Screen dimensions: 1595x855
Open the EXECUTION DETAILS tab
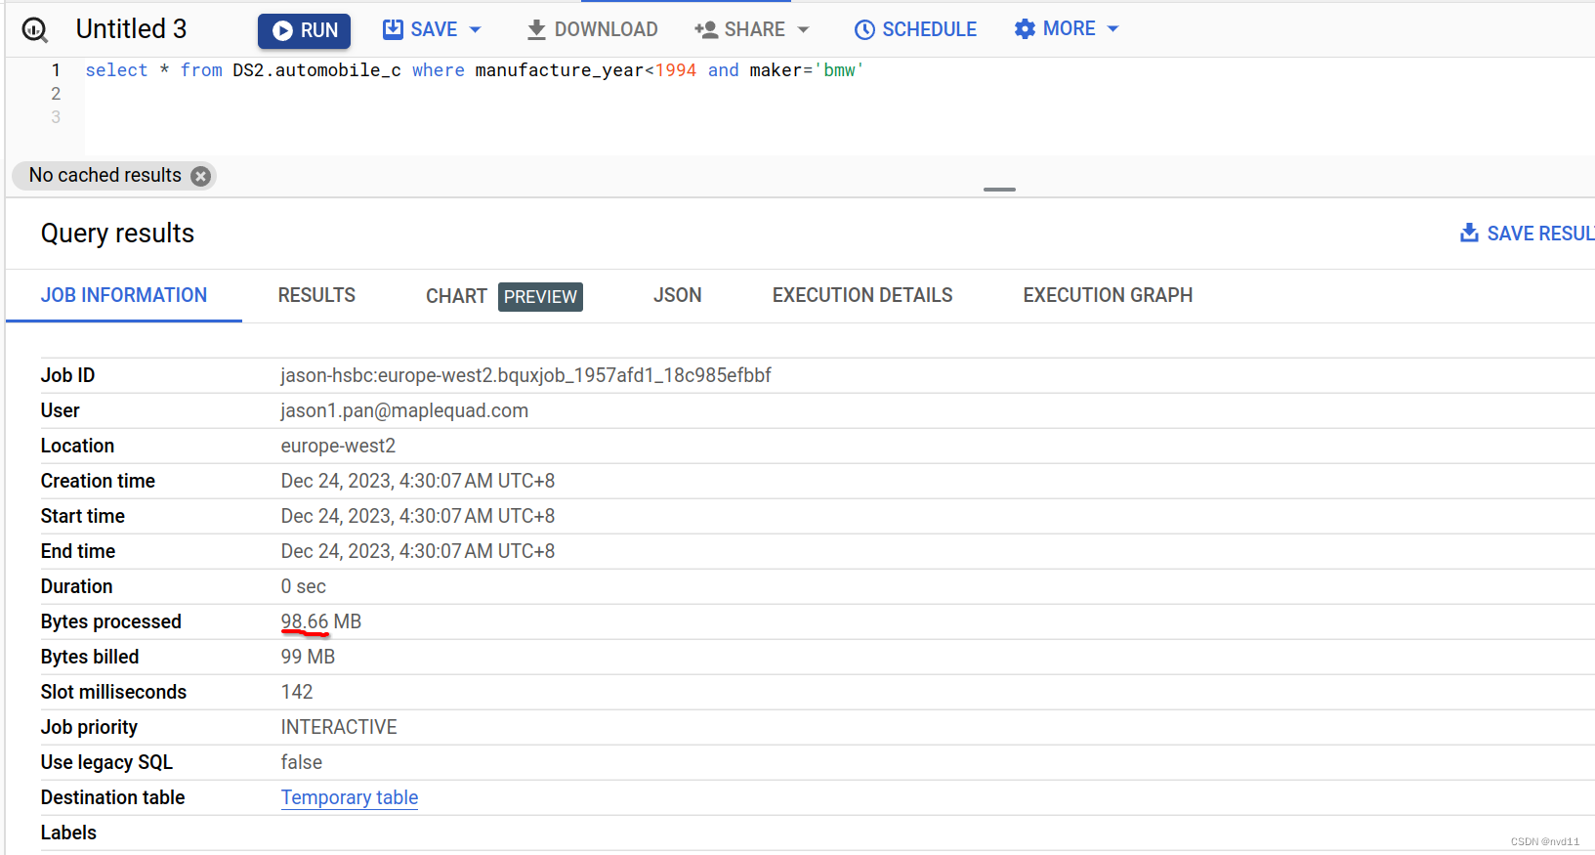click(x=862, y=295)
